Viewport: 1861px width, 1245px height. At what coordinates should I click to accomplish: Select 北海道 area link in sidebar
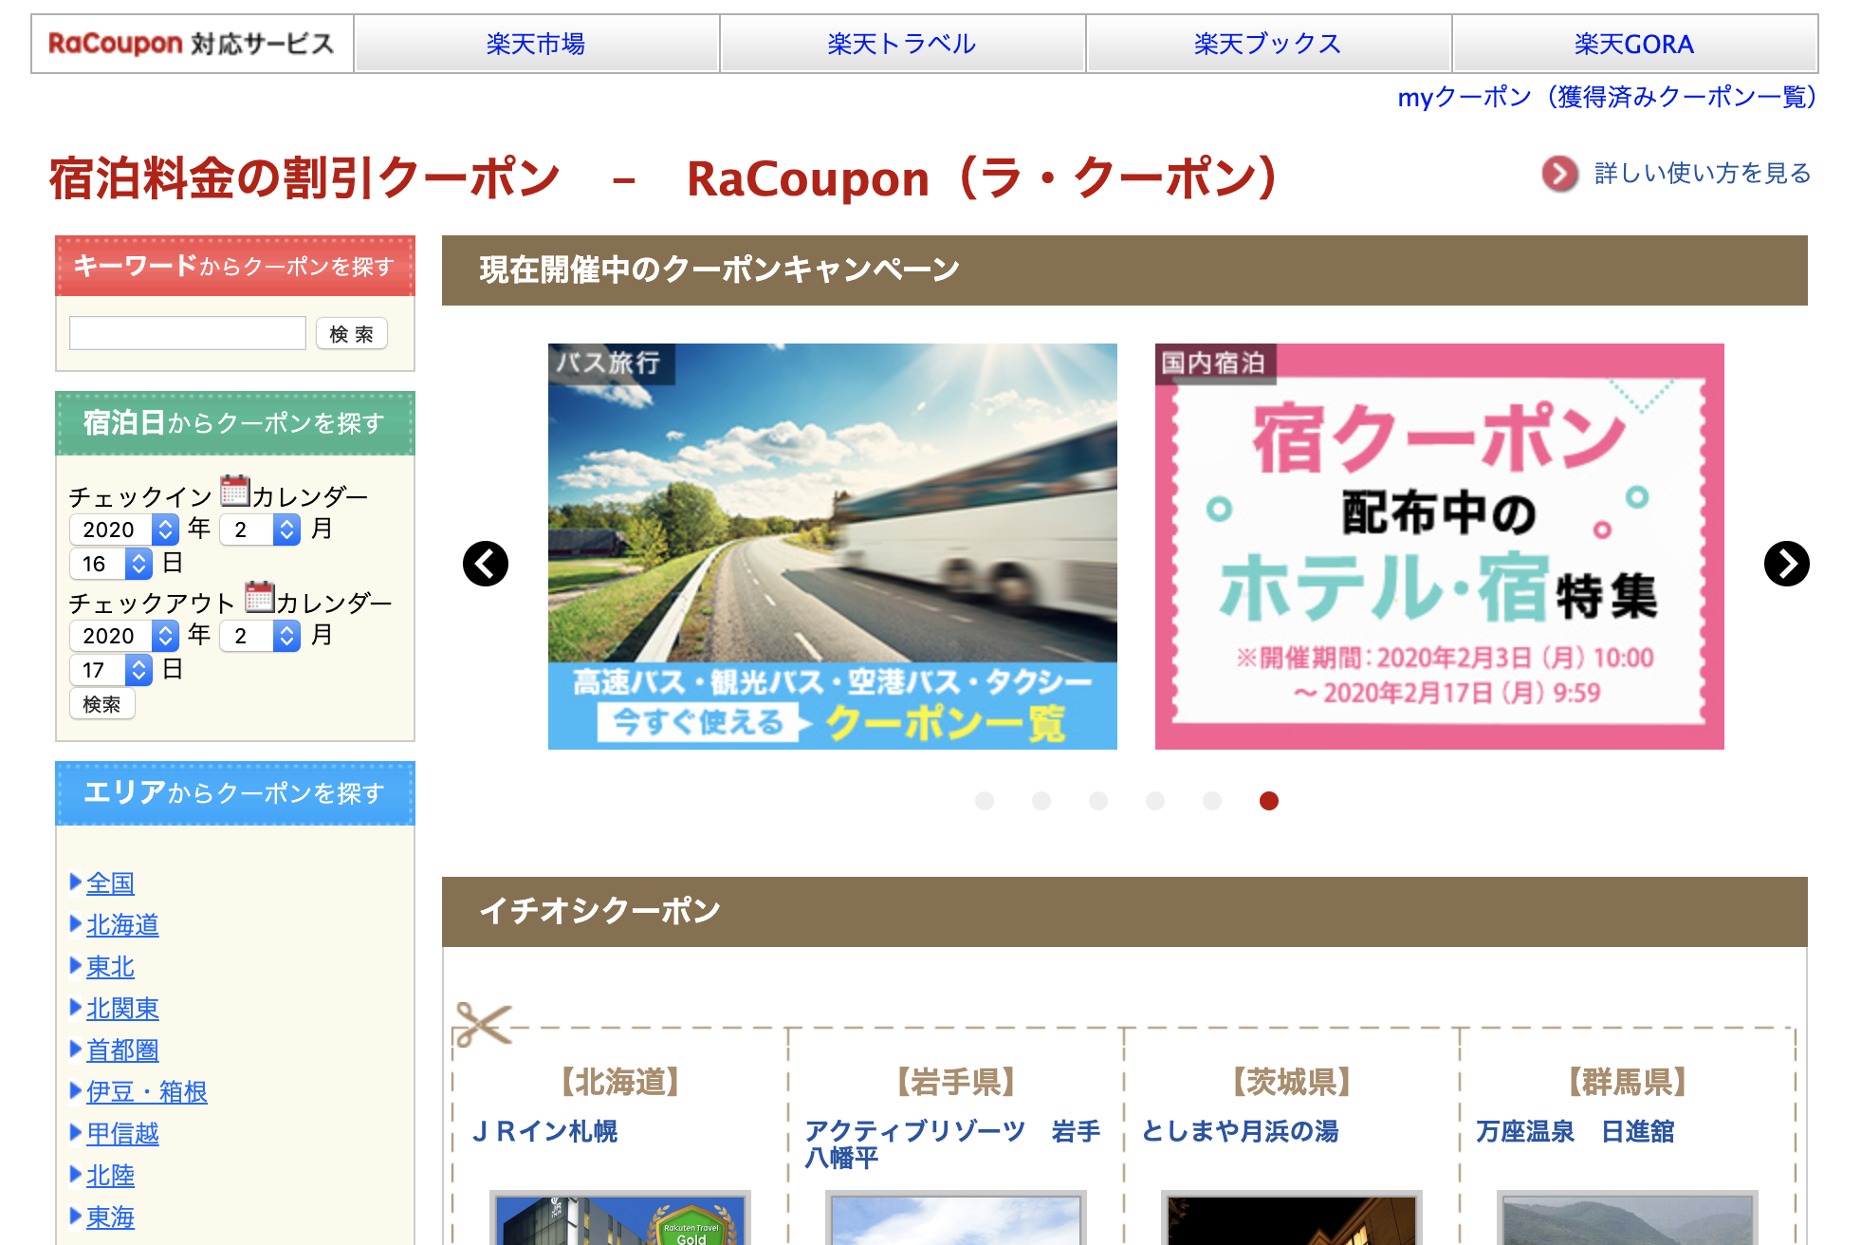[x=122, y=925]
